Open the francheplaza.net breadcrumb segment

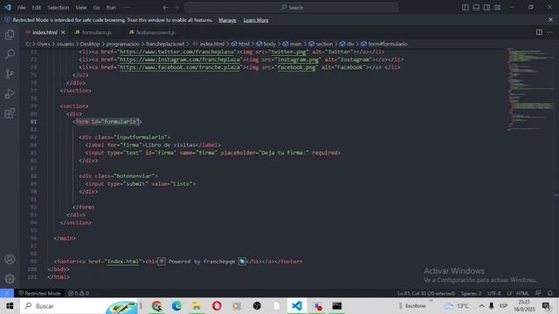165,44
